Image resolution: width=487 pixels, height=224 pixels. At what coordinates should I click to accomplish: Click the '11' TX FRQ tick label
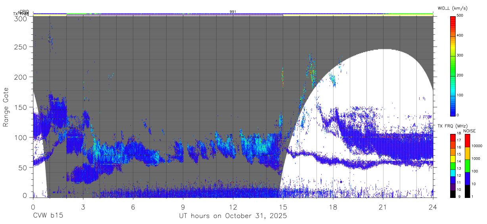click(459, 183)
